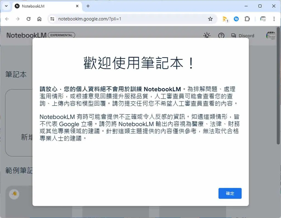281x218 pixels.
Task: Open the RSS feed extension icon
Action: click(x=225, y=19)
